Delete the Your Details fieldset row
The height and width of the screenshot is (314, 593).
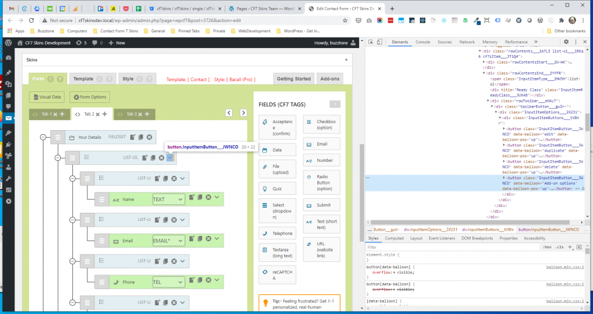click(x=149, y=137)
